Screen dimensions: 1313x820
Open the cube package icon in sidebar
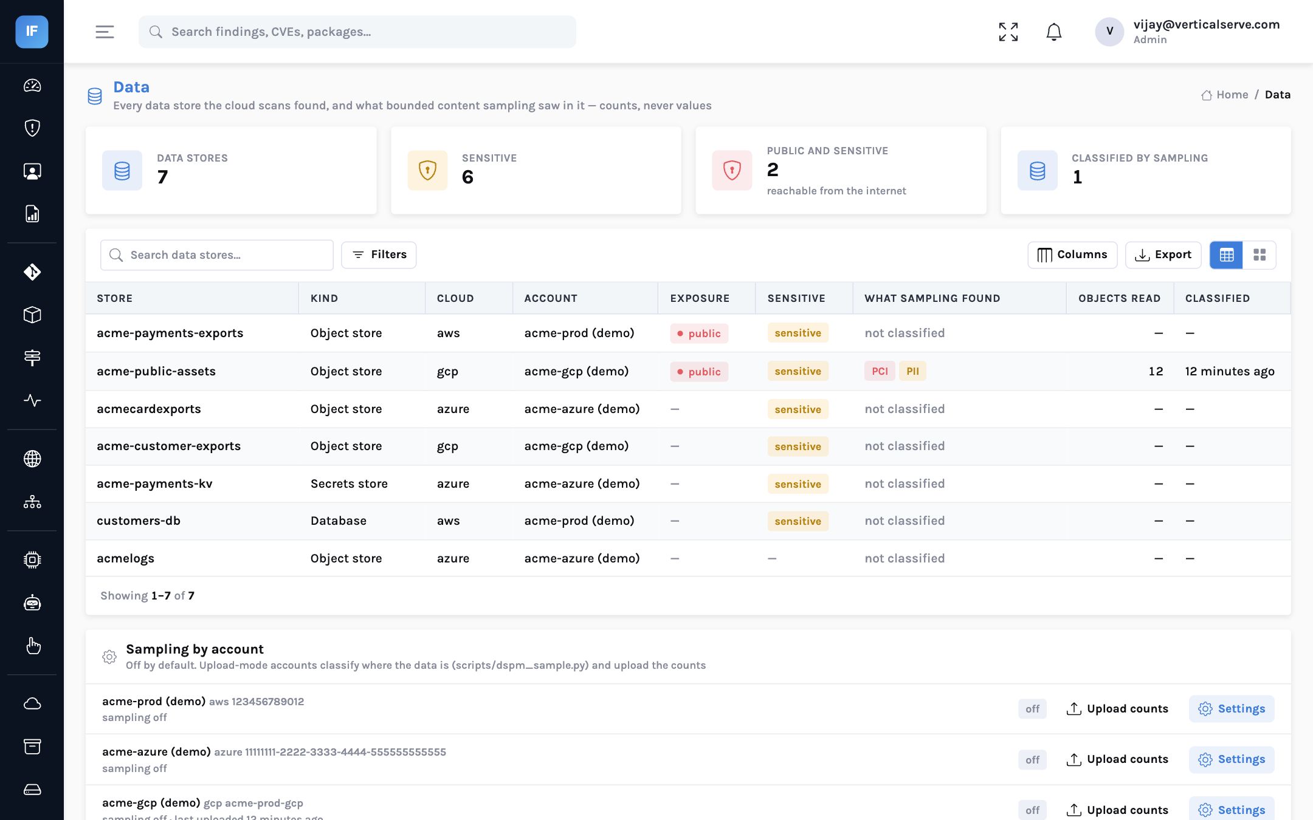tap(32, 315)
